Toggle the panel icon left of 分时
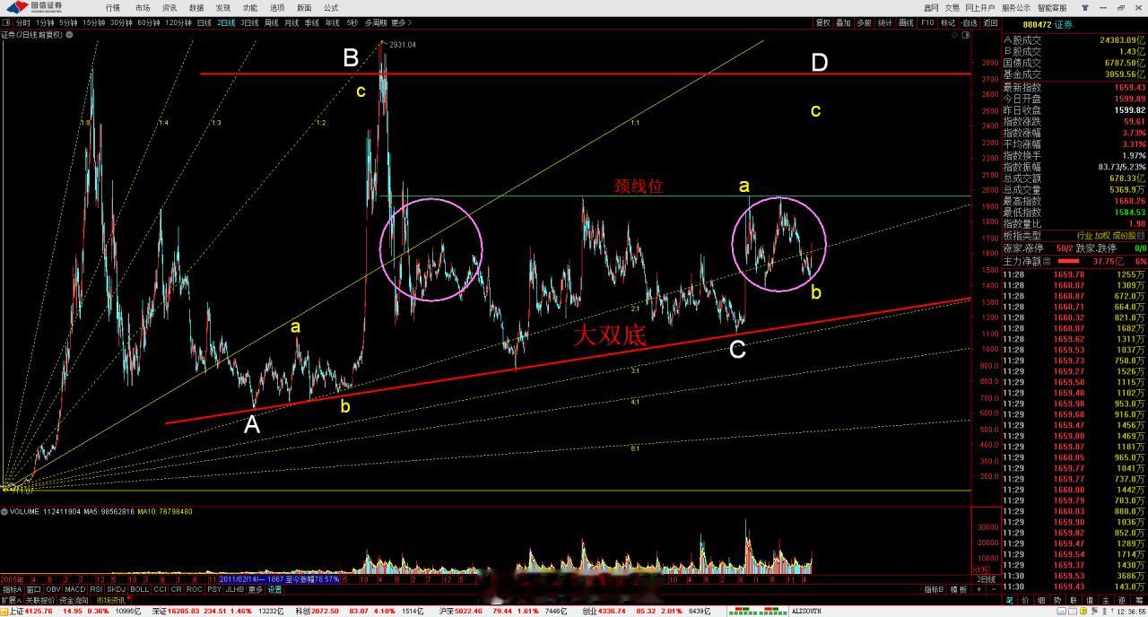This screenshot has width=1148, height=617. click(x=6, y=22)
